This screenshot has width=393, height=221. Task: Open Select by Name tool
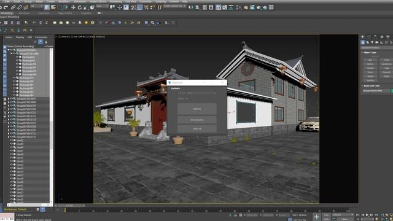[53, 7]
